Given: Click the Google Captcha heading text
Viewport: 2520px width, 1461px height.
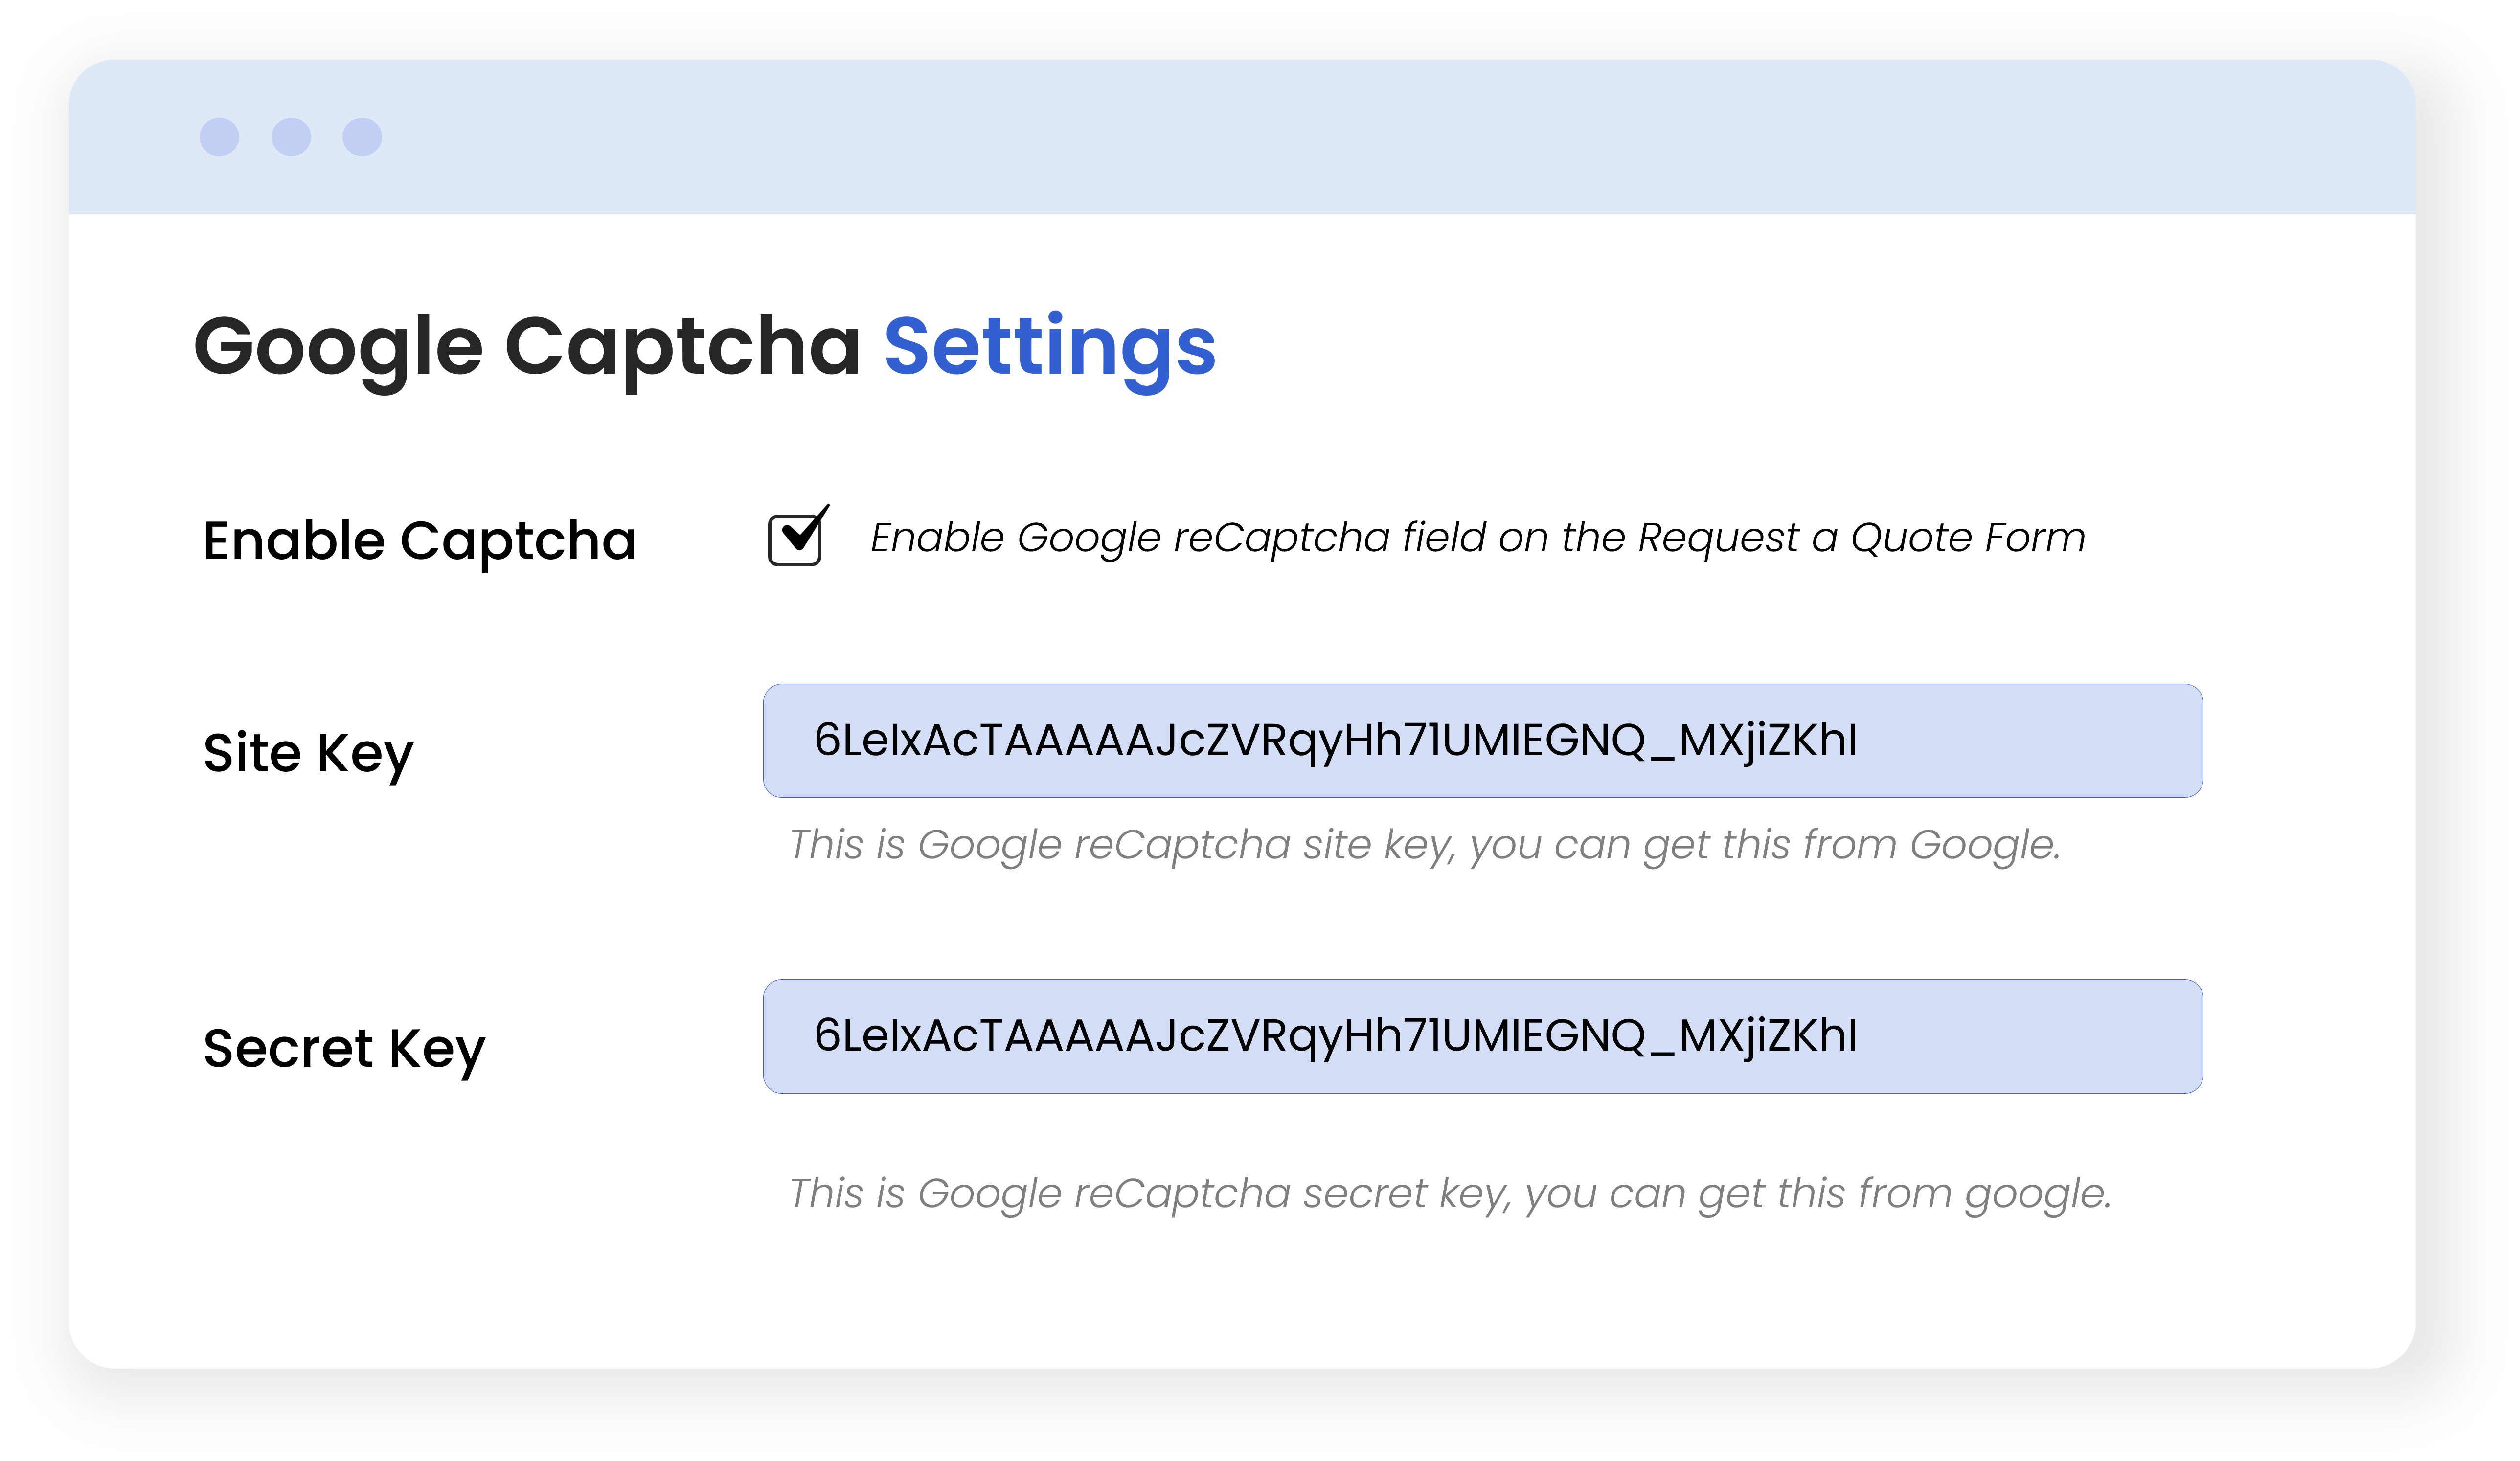Looking at the screenshot, I should coord(527,346).
